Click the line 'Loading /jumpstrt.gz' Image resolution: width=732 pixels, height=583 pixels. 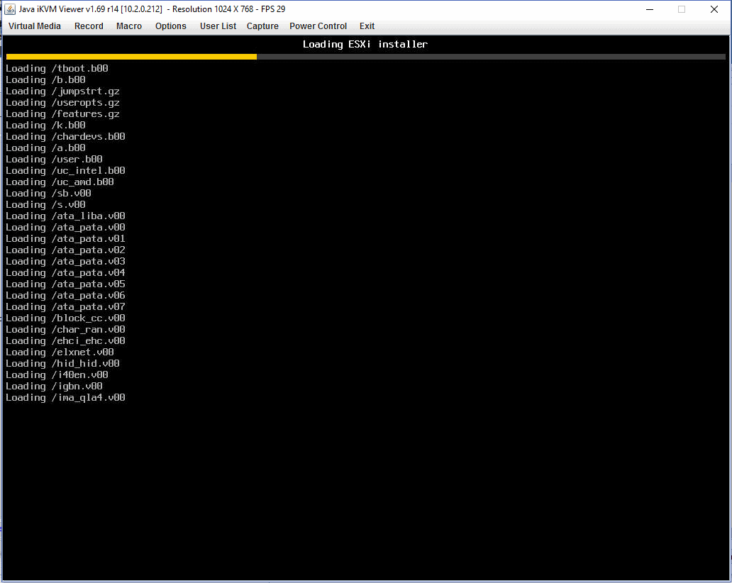[x=62, y=91]
